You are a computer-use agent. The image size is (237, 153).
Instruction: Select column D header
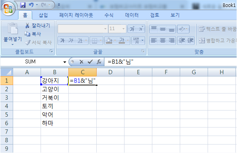click(110, 72)
